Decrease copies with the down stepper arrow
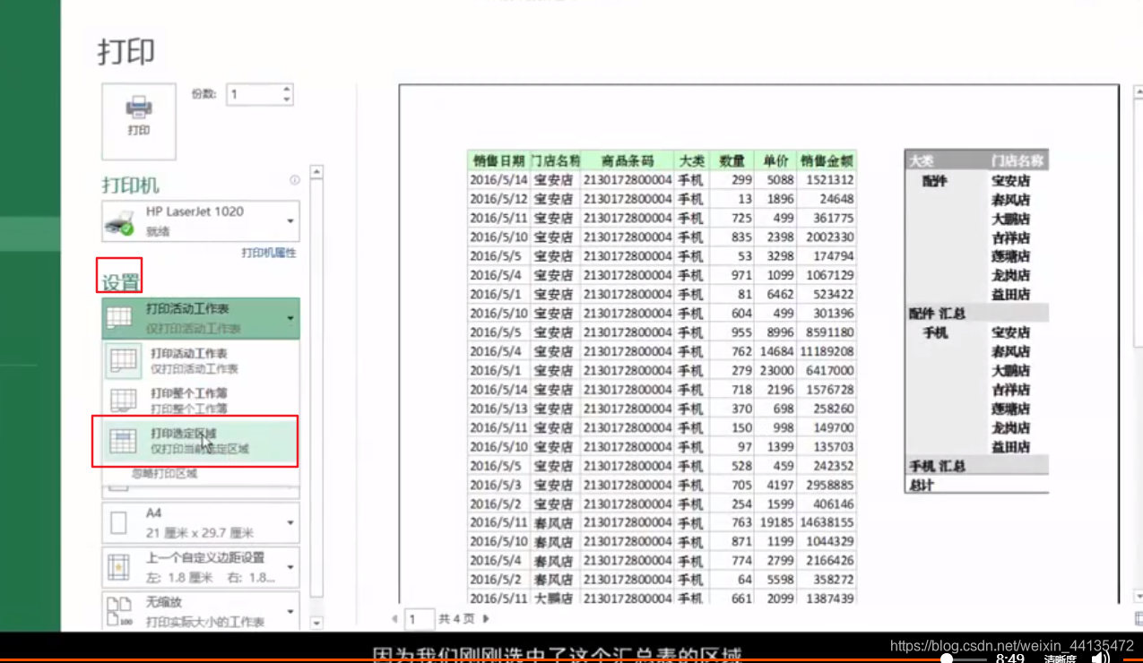The width and height of the screenshot is (1143, 663). click(287, 99)
